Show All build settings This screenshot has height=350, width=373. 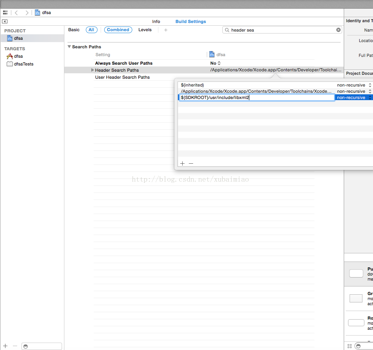click(x=91, y=30)
